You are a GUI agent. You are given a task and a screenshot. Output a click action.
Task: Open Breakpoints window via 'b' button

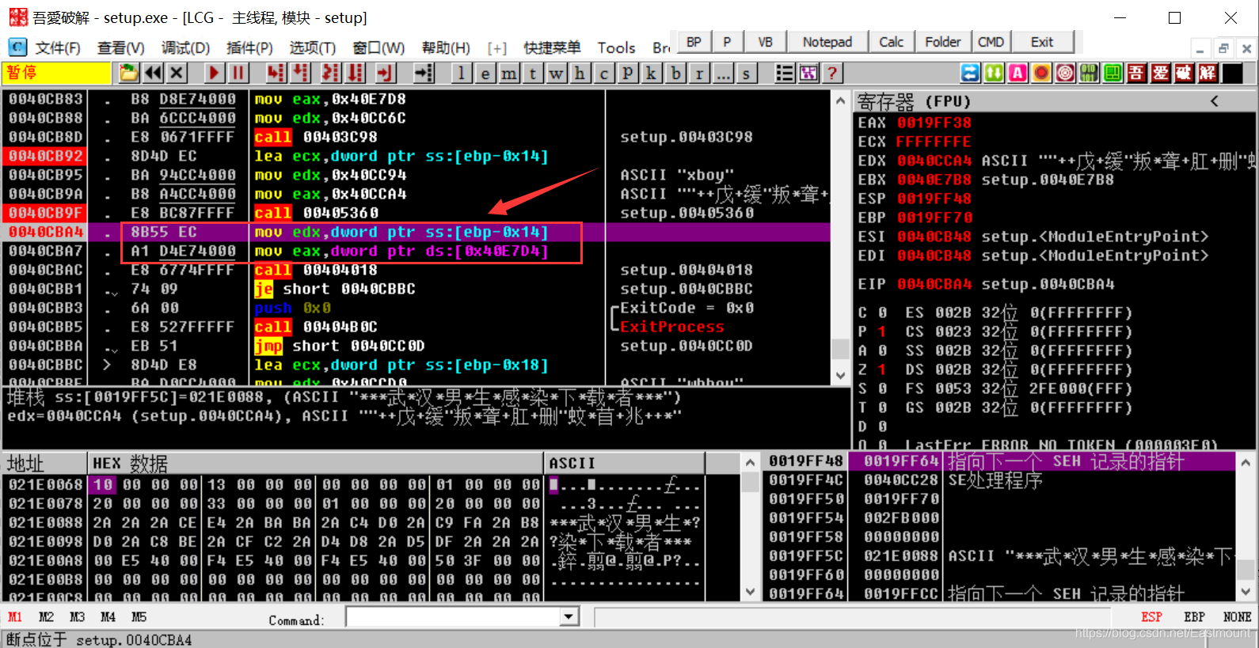(675, 74)
